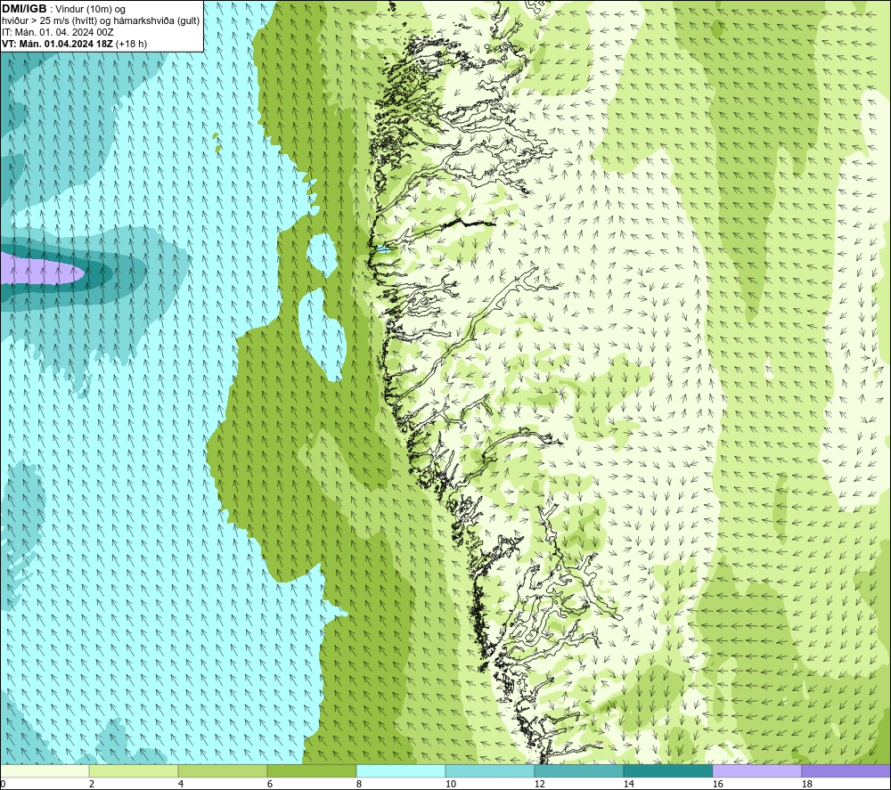This screenshot has width=891, height=790.
Task: Select the 4–6 m/s green swatch
Action: 223,770
